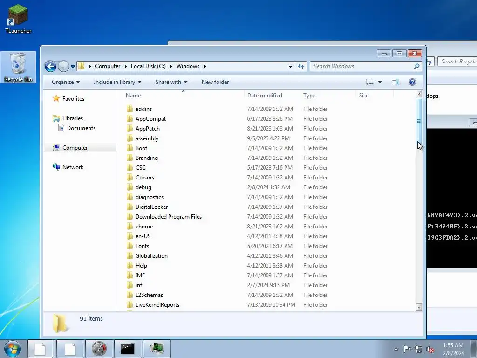Open the Organize menu
This screenshot has height=358, width=477.
point(65,82)
